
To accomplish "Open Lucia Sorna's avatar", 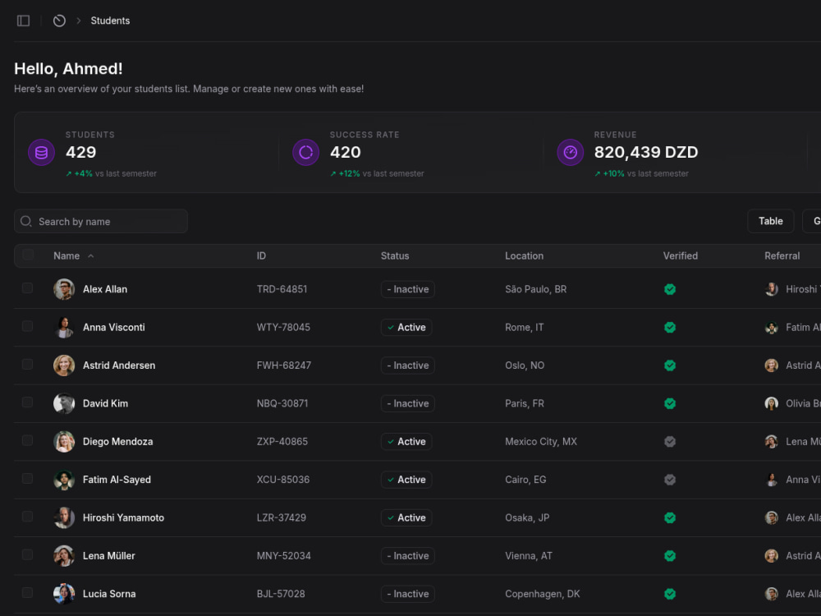I will click(64, 594).
